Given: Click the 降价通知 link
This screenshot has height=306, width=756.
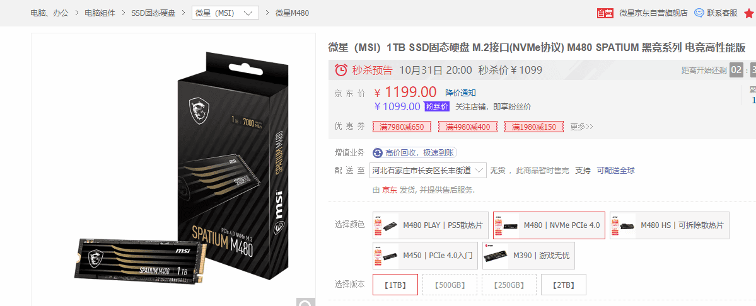Looking at the screenshot, I should pos(460,93).
